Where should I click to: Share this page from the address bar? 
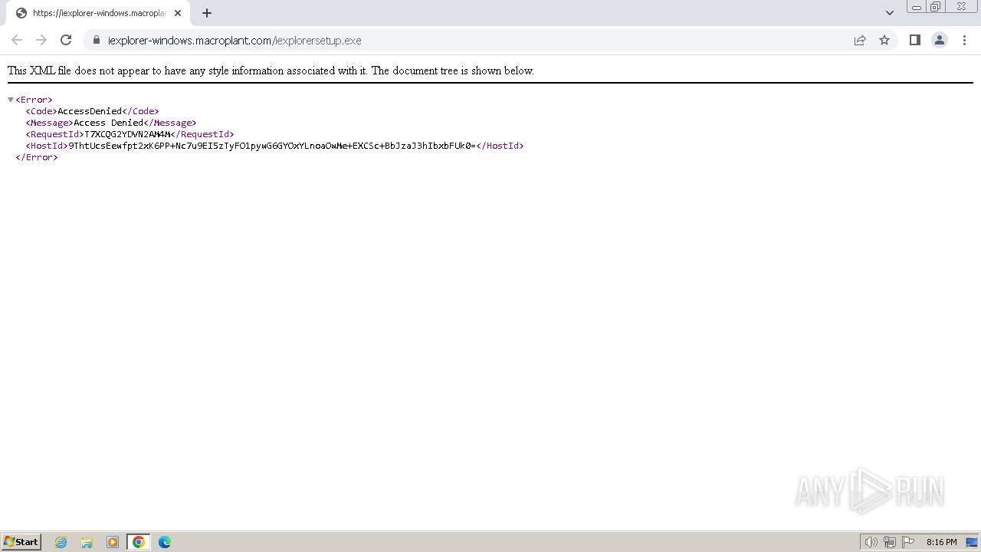(860, 40)
